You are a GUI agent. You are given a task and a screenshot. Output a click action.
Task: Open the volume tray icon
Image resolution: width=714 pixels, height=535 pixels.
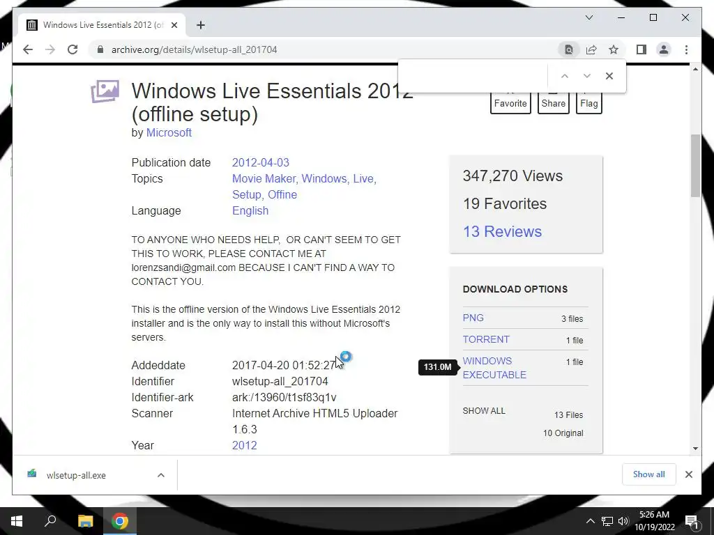point(623,521)
